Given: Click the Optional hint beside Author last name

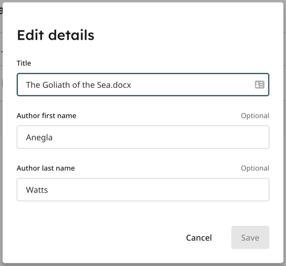Looking at the screenshot, I should 255,168.
